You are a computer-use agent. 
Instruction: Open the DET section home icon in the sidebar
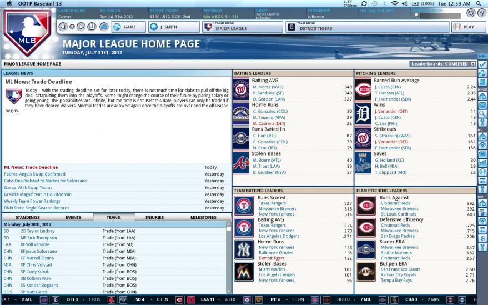(x=482, y=203)
